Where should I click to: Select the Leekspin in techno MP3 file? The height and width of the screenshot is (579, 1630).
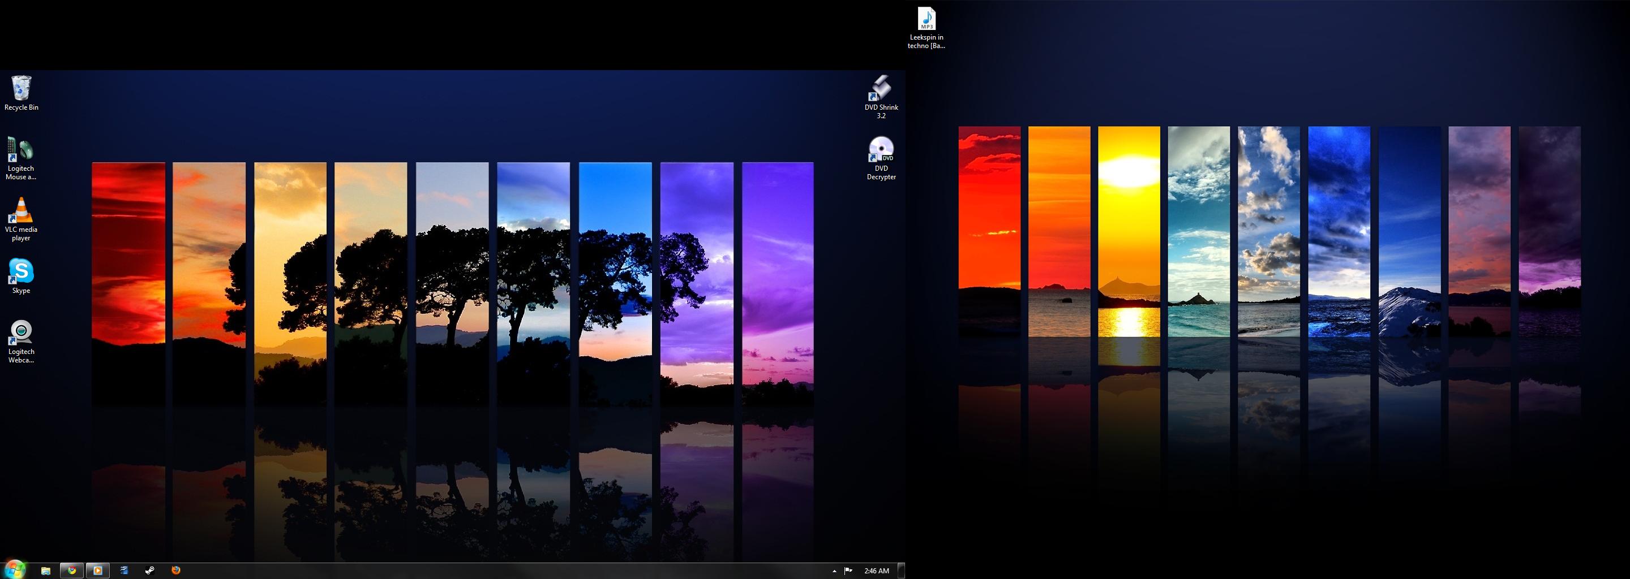[926, 28]
